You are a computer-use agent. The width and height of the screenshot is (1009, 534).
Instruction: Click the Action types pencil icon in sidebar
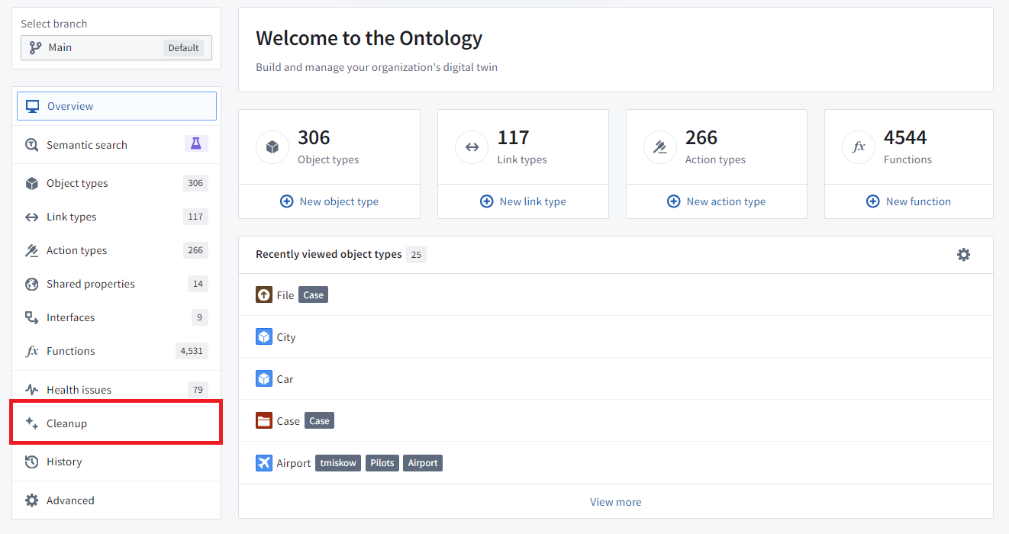point(31,250)
